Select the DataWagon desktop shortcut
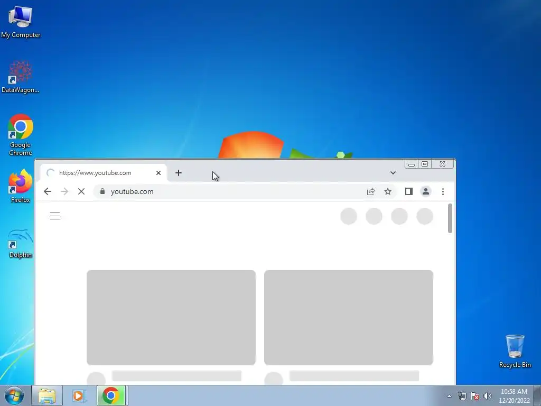 pos(21,77)
